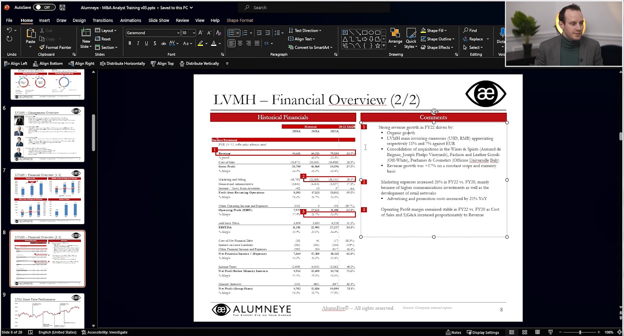Click the Increase Font Size icon
This screenshot has height=336, width=624.
click(x=201, y=33)
